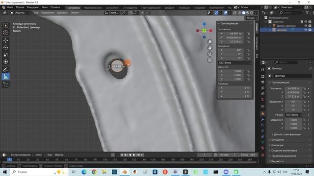Click the Windows Start button
The image size is (314, 176).
(5, 172)
